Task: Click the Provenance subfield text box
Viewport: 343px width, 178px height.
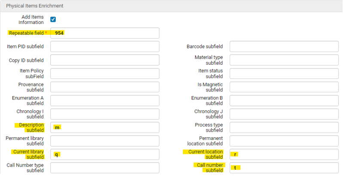Action: click(x=105, y=87)
